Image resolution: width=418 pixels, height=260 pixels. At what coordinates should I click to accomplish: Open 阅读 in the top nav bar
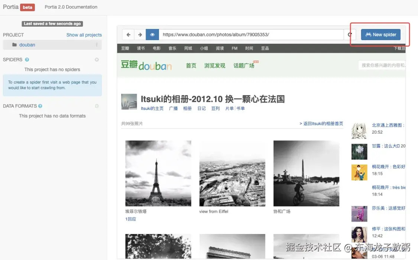click(220, 48)
